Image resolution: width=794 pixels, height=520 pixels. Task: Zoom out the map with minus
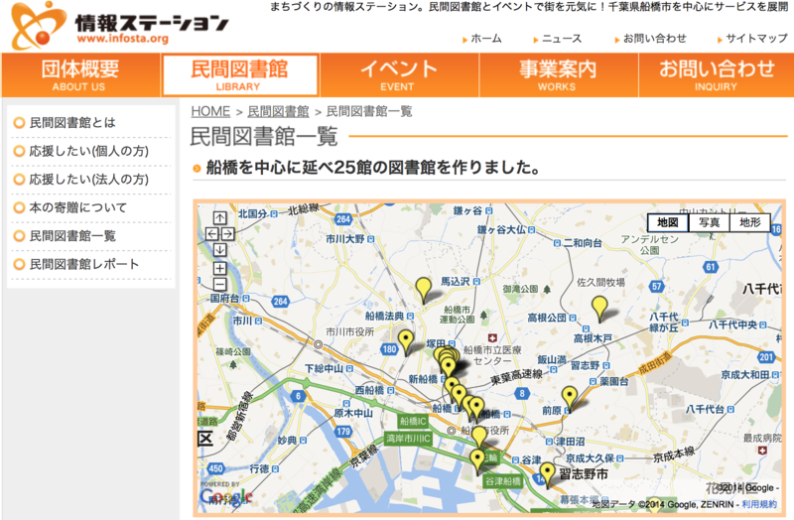point(219,284)
